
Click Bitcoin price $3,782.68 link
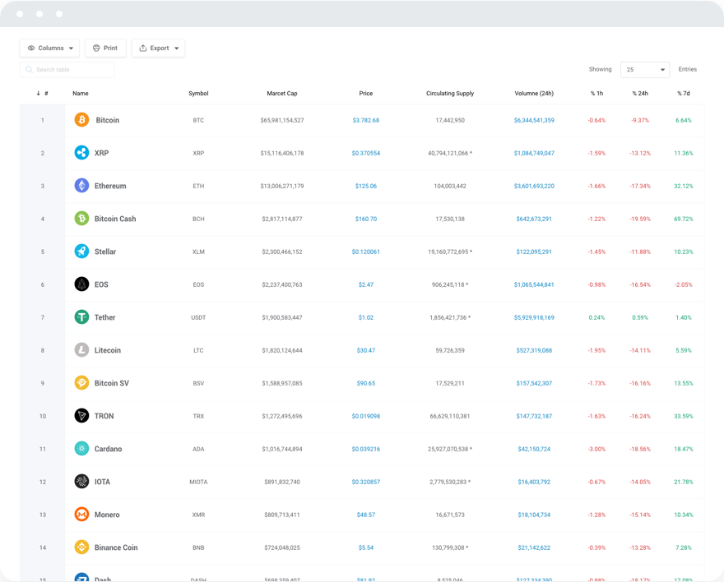tap(366, 121)
